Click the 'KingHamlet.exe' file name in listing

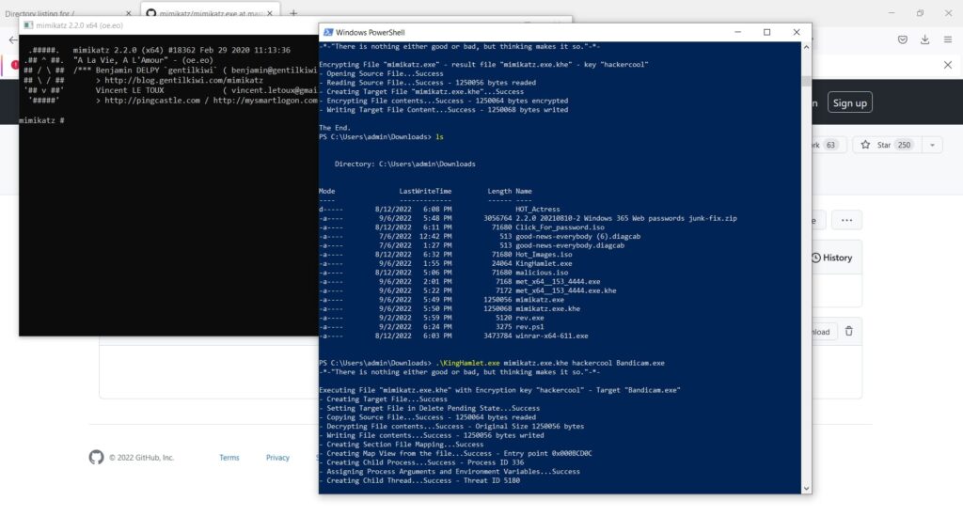[544, 263]
